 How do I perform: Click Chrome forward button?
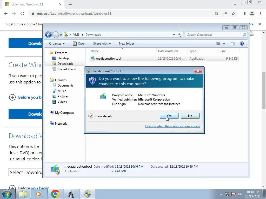pyautogui.click(x=14, y=13)
